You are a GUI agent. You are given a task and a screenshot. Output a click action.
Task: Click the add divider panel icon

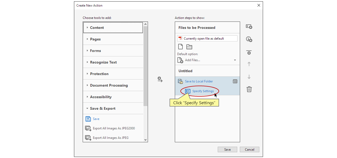click(x=249, y=52)
